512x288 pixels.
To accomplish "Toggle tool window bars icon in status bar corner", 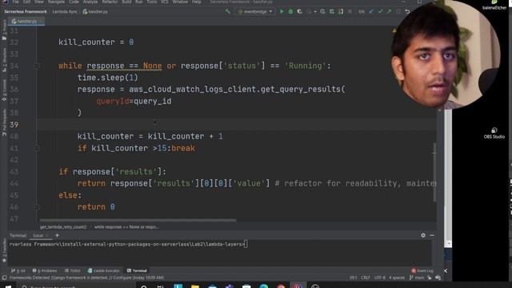I will [4, 278].
